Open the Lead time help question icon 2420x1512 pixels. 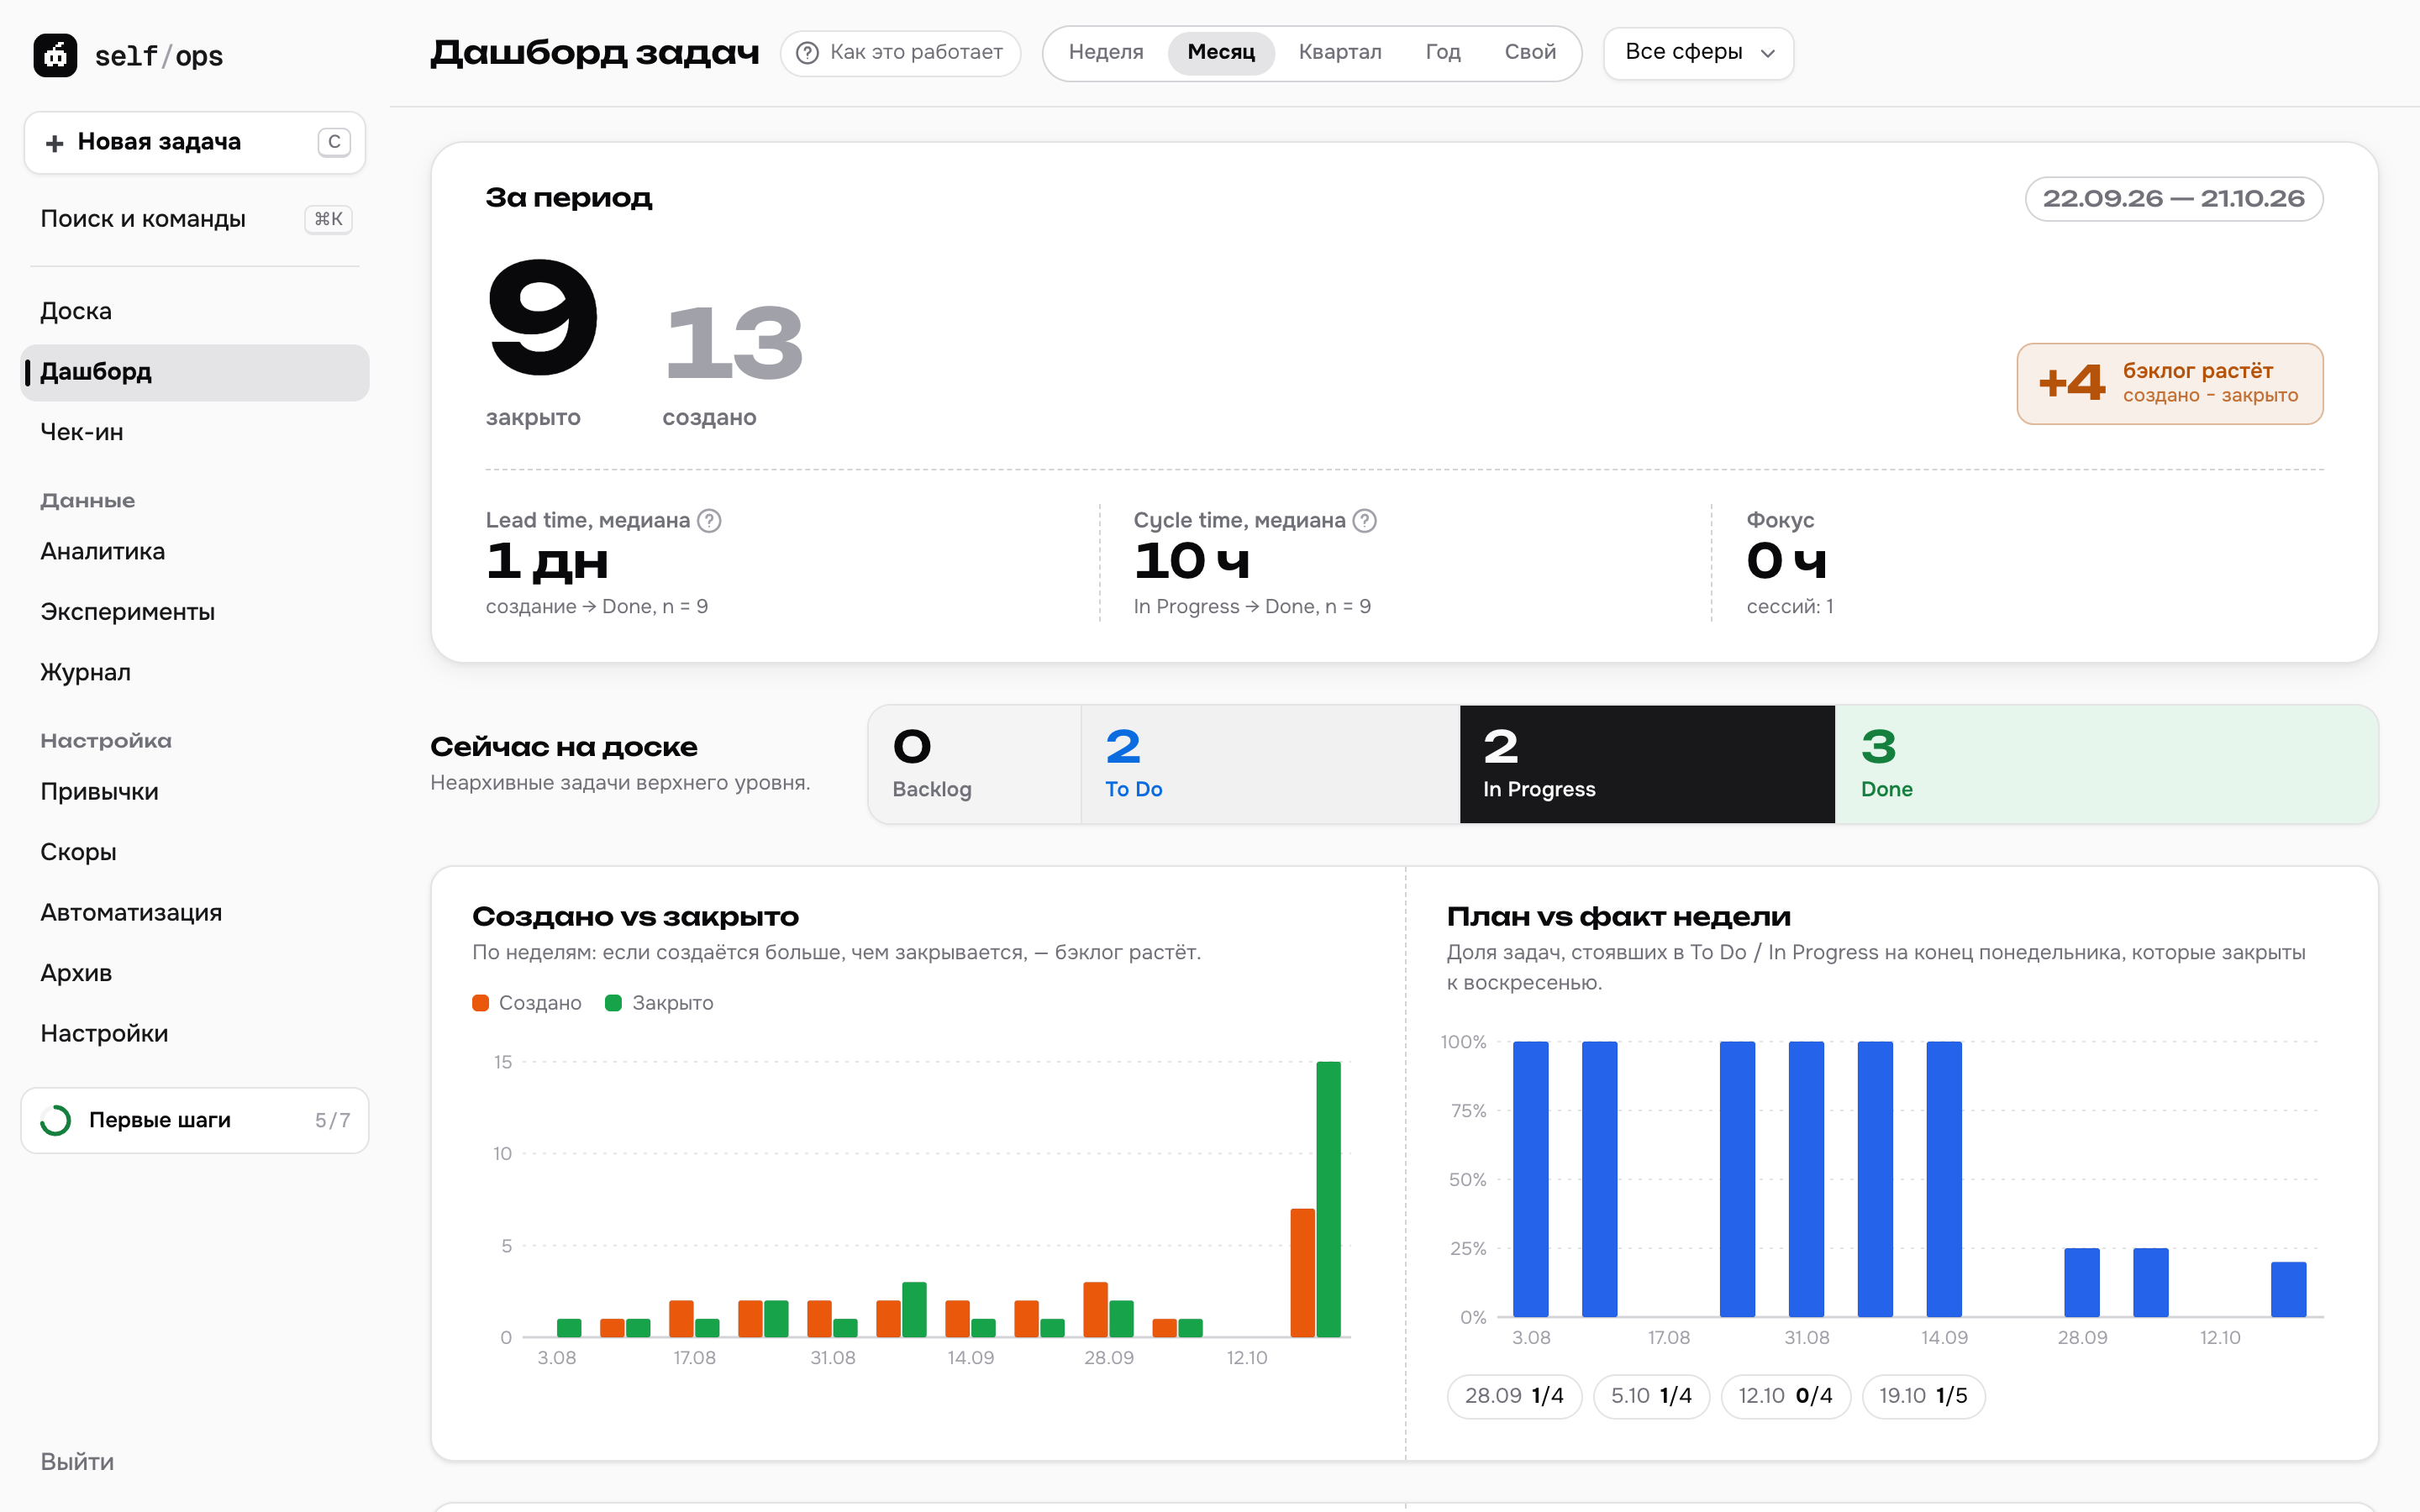(709, 520)
